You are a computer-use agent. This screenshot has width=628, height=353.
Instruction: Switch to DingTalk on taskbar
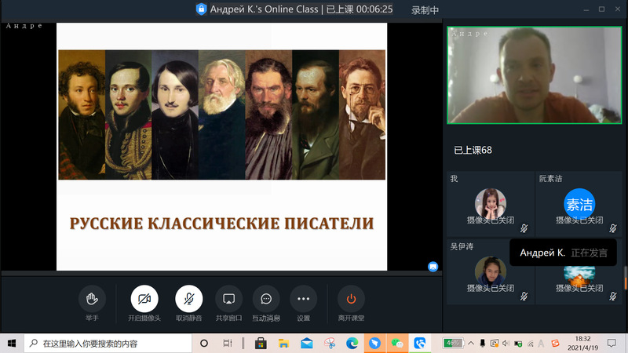[374, 344]
